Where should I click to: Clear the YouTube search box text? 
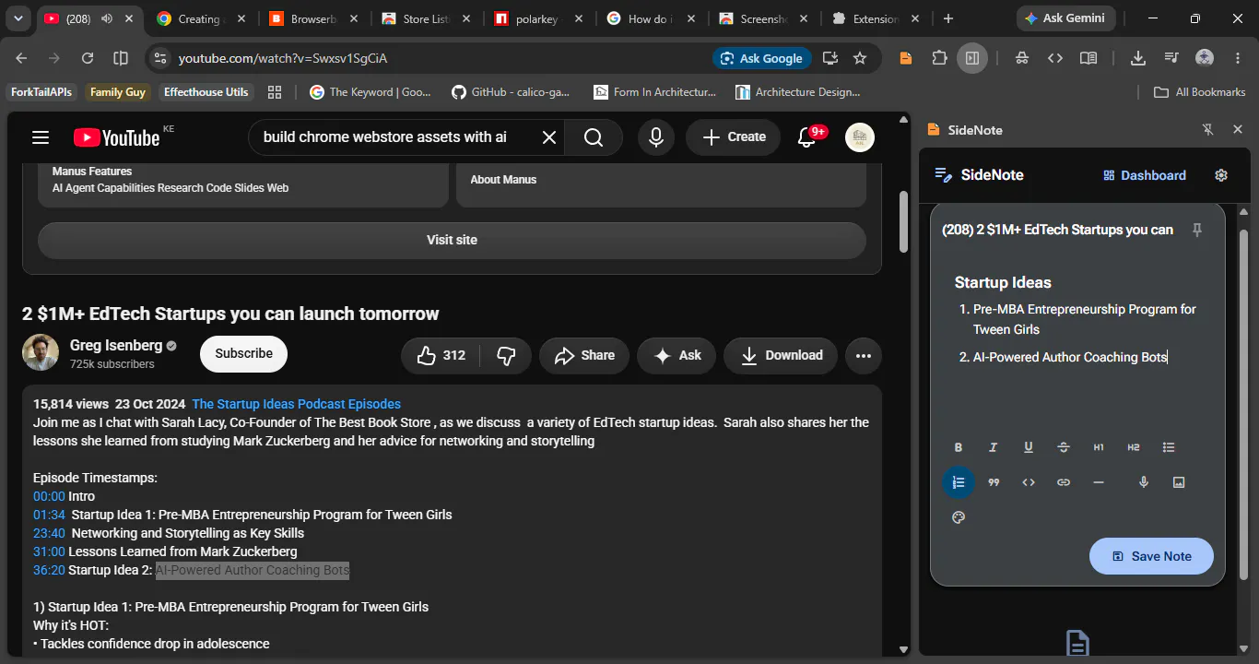pyautogui.click(x=548, y=137)
